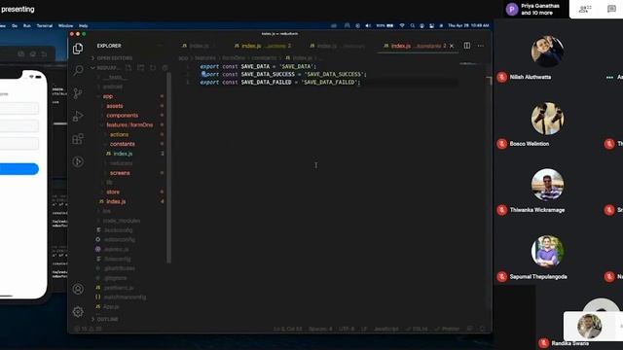Collapse the app folder
623x350 pixels.
tap(108, 96)
